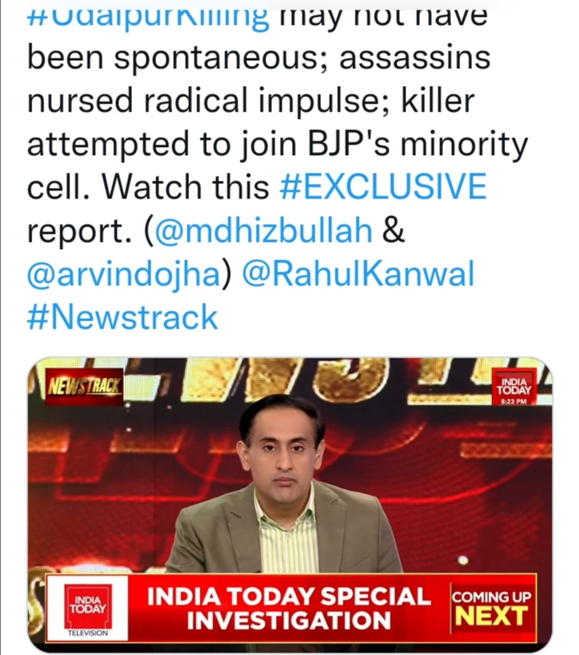Open the #UdaipurKilling hashtag
579x655 pixels.
coord(148,16)
